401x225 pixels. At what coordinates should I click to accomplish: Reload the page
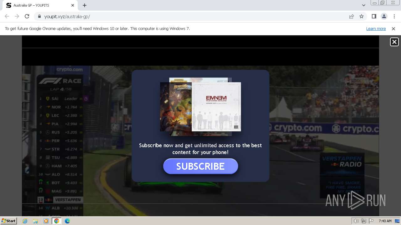[27, 16]
